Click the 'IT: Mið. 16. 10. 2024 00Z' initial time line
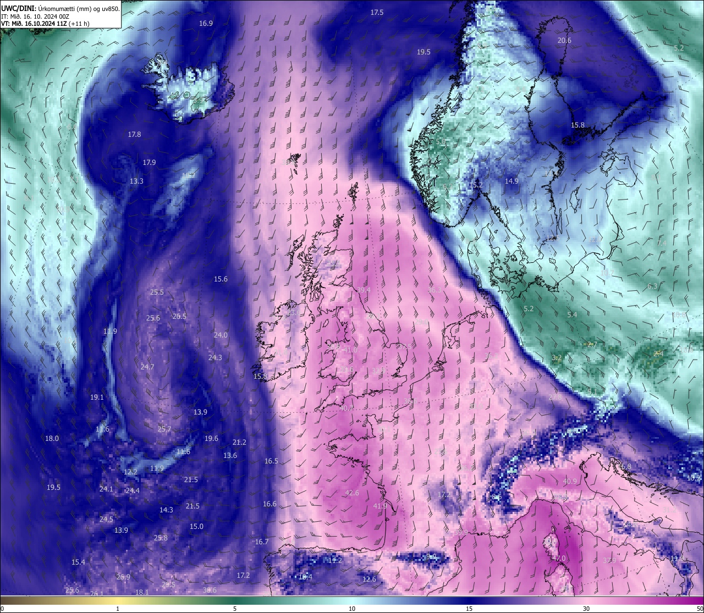 (x=35, y=16)
